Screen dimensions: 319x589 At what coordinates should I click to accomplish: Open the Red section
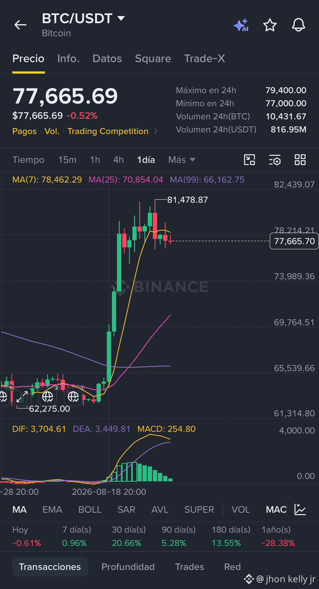pos(232,567)
